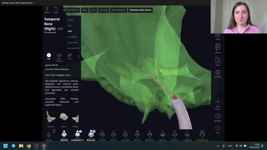This screenshot has height=150, width=267.
Task: Select the Neurocranium breadcrumb
Action: click(x=118, y=10)
